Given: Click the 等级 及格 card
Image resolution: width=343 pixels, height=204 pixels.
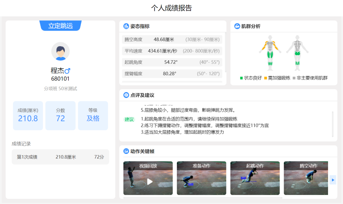Looking at the screenshot, I should [x=93, y=116].
